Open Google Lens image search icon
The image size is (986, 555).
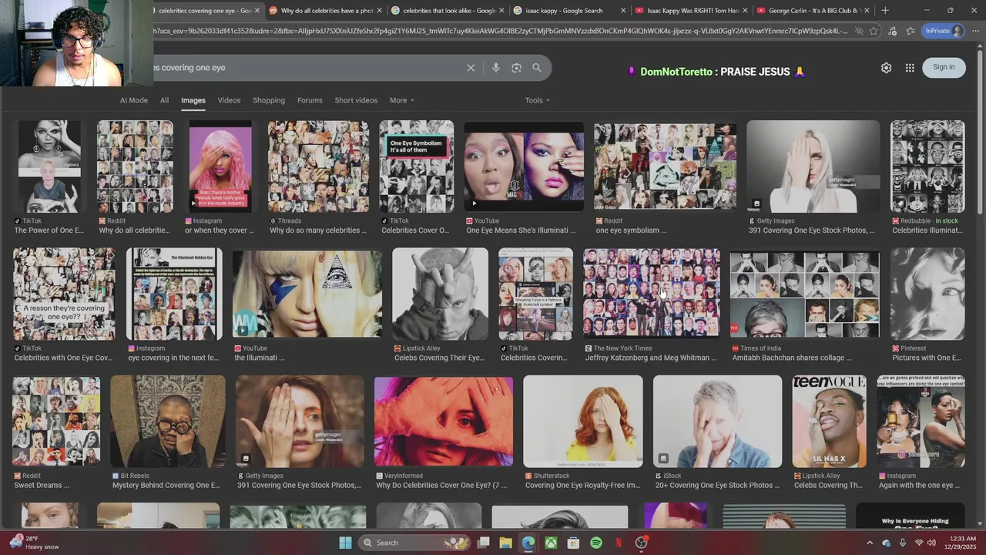point(516,68)
